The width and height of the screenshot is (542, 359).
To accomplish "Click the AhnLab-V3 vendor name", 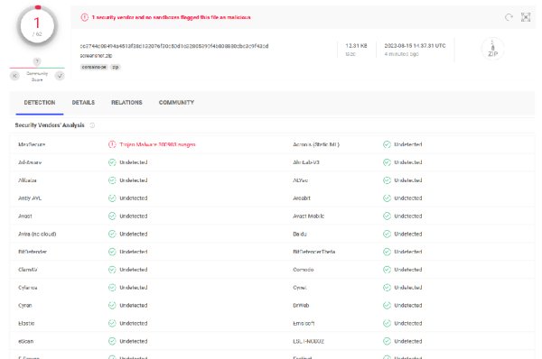I will (306, 162).
